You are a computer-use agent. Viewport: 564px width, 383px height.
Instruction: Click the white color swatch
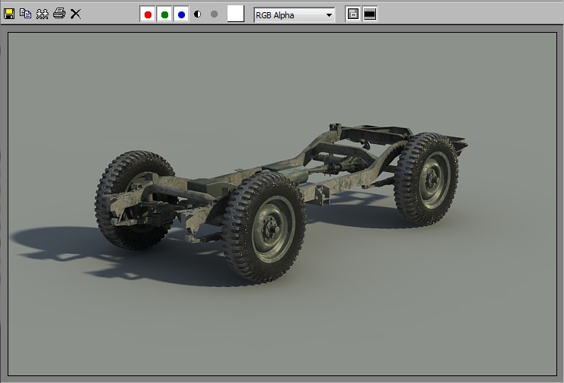(x=236, y=14)
